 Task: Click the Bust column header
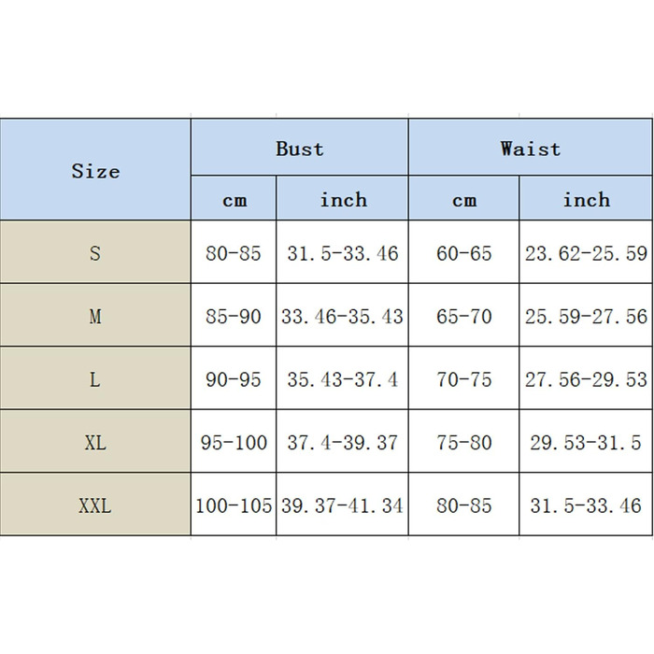click(x=299, y=149)
